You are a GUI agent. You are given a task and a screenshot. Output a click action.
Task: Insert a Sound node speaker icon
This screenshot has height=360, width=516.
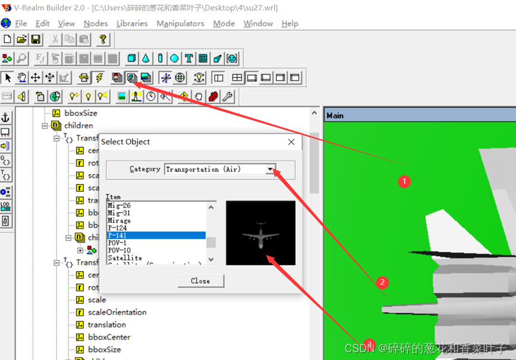(x=21, y=97)
